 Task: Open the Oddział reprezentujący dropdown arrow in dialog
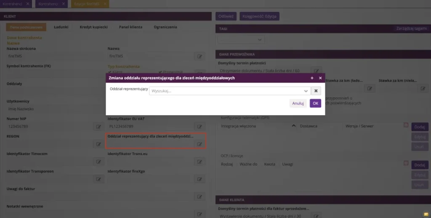point(306,91)
